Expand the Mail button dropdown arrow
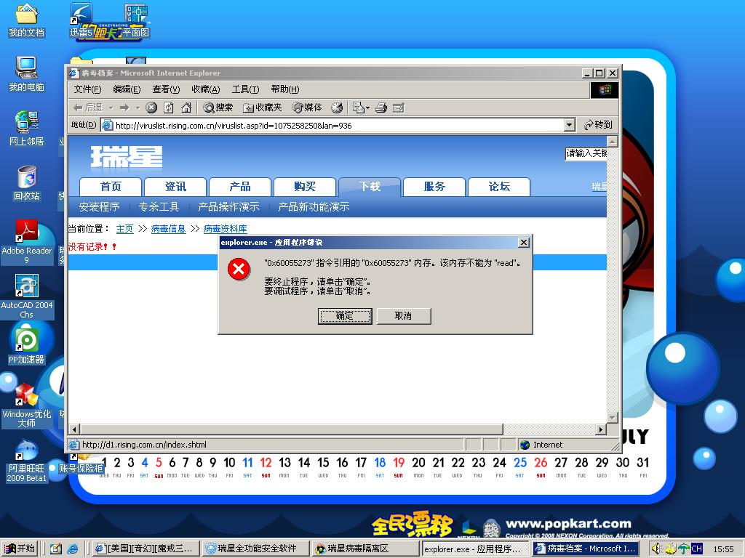The height and width of the screenshot is (558, 745). [x=367, y=108]
